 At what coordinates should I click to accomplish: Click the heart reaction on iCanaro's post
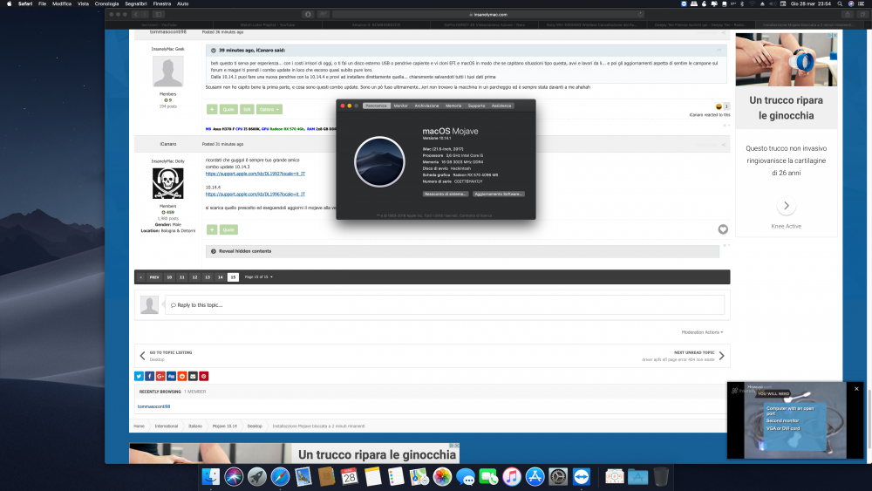(723, 229)
